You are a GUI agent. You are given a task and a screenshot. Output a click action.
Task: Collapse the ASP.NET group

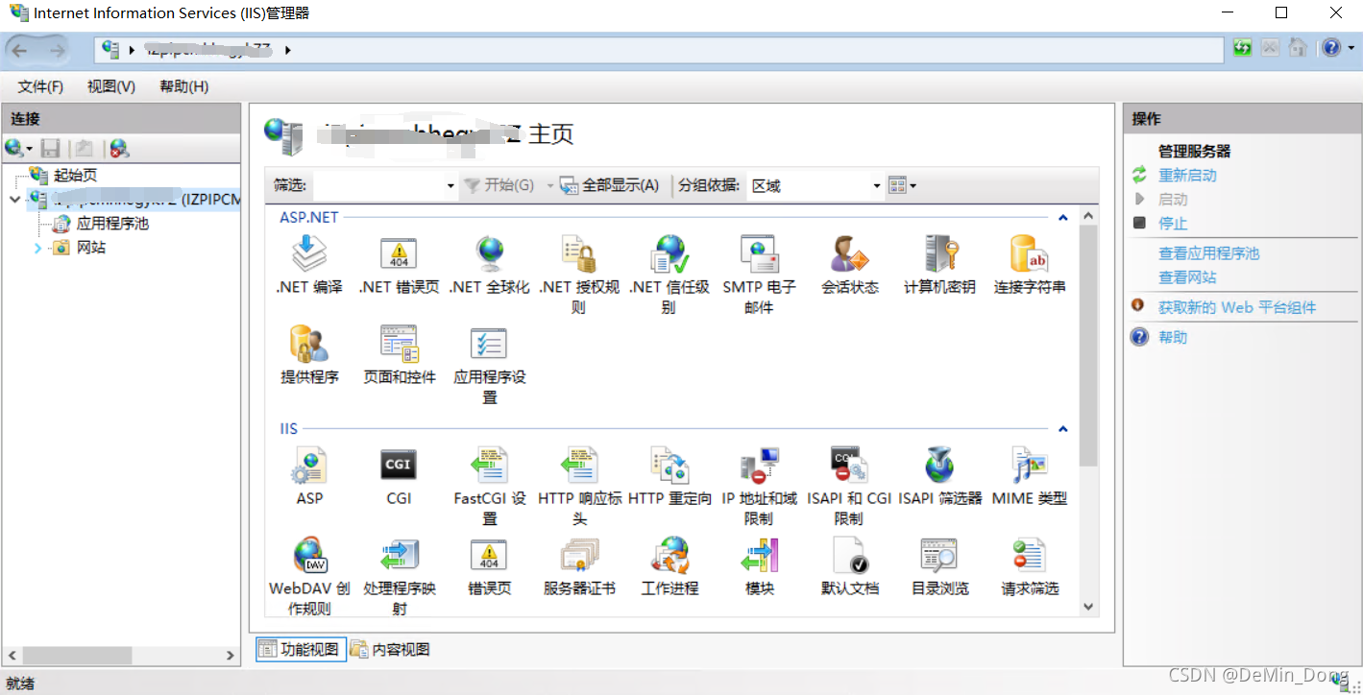tap(1063, 218)
